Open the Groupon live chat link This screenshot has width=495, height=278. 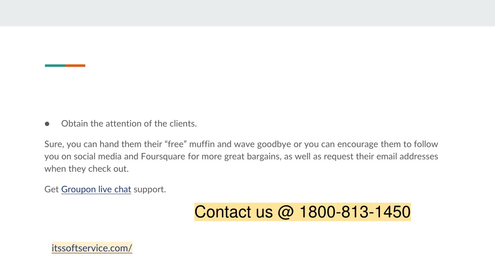[x=96, y=189]
